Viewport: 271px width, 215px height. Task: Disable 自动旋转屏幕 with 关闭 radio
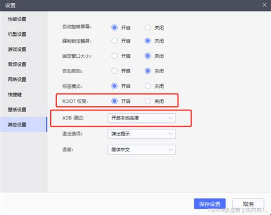click(148, 27)
